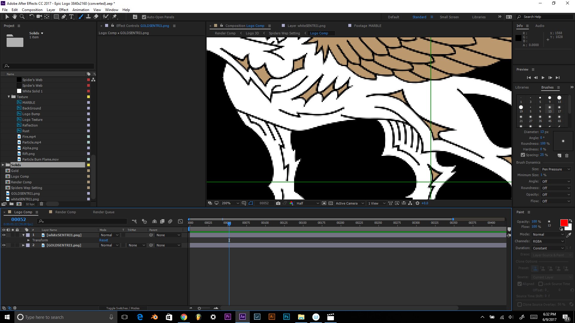Viewport: 575px width, 323px height.
Task: Enable motion blur for the timeline
Action: coord(170,221)
